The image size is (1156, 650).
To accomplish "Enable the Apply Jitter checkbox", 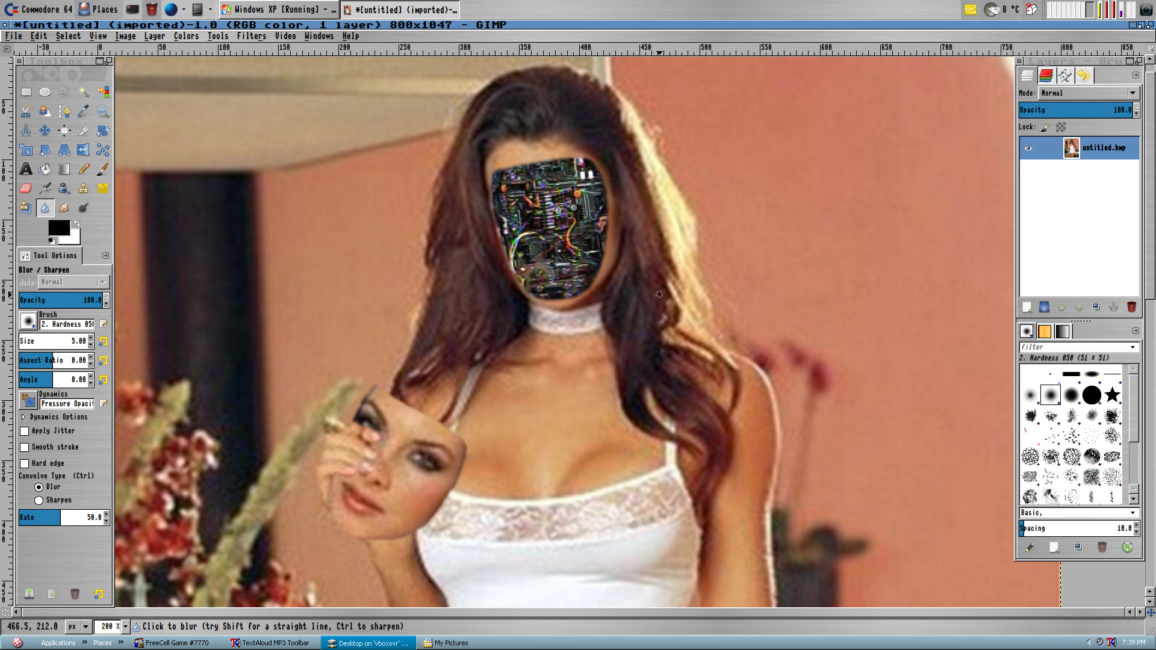I will pyautogui.click(x=25, y=431).
